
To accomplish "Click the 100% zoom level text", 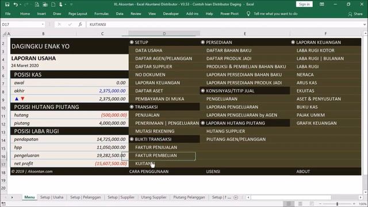I will tap(362, 204).
